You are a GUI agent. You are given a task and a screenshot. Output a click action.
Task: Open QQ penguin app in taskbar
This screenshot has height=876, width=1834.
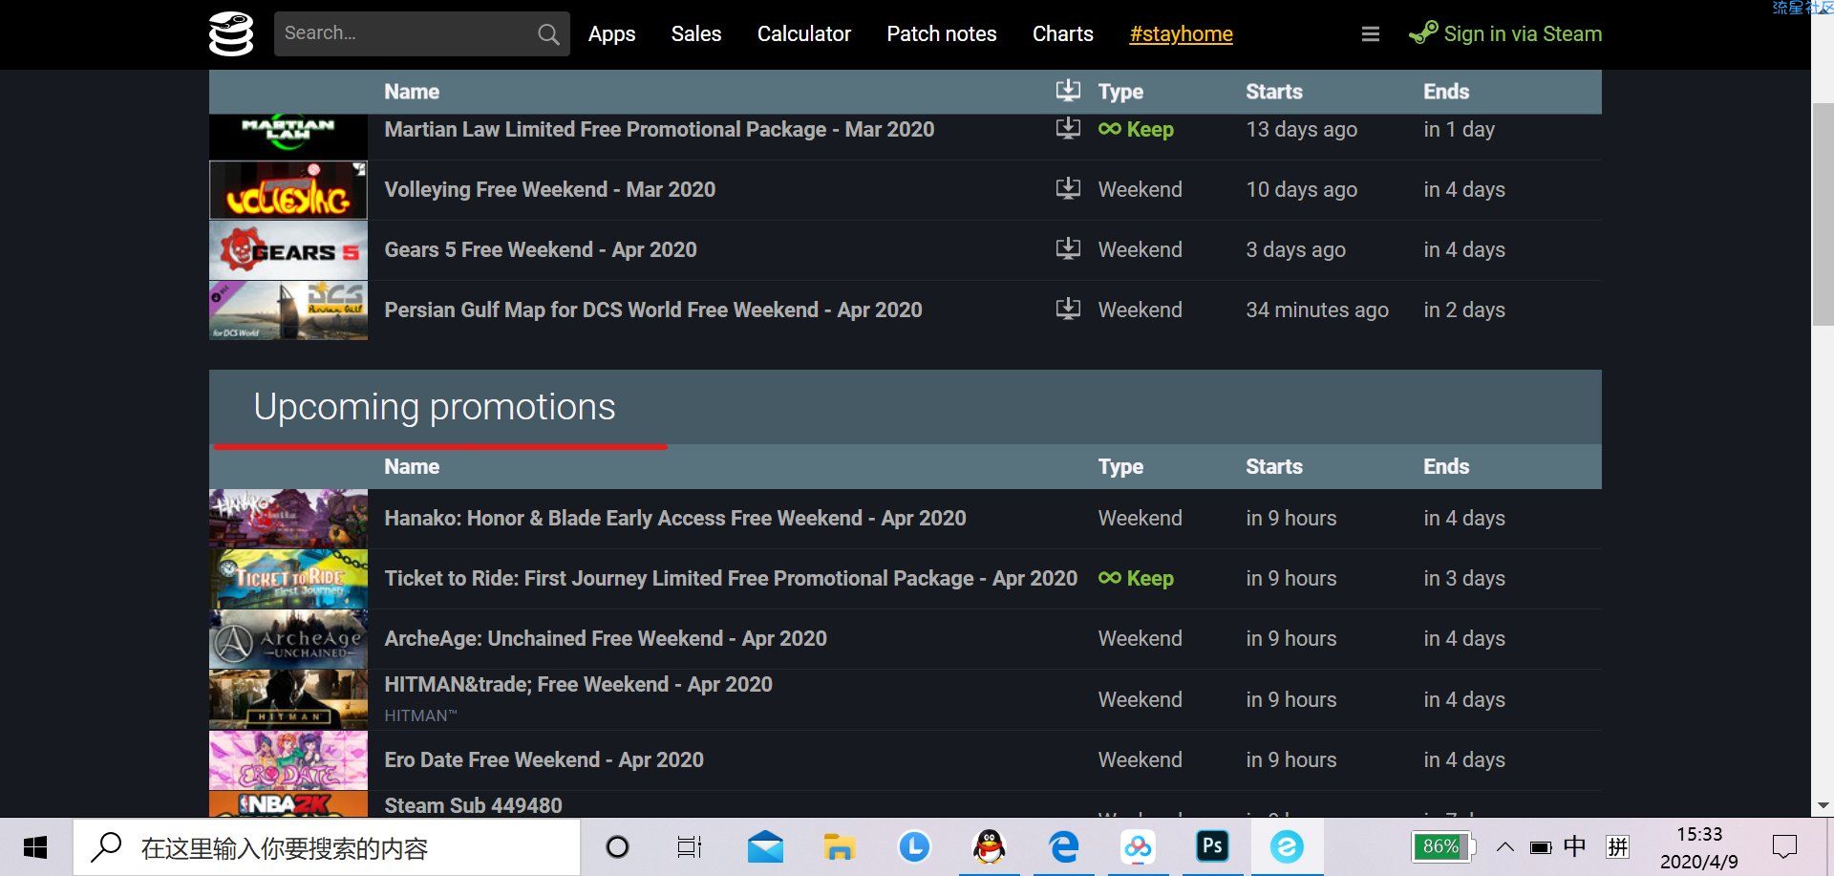(x=990, y=847)
